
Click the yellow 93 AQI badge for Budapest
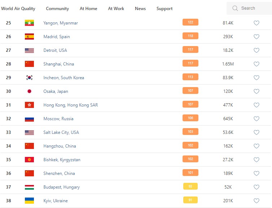tap(190, 187)
